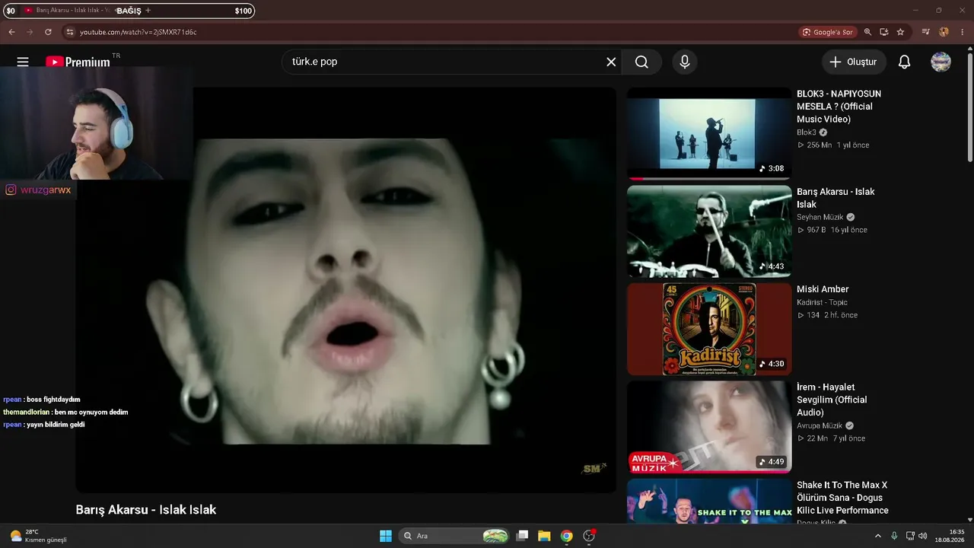Open Task View on the taskbar
Screen dimensions: 974x548
pyautogui.click(x=522, y=536)
